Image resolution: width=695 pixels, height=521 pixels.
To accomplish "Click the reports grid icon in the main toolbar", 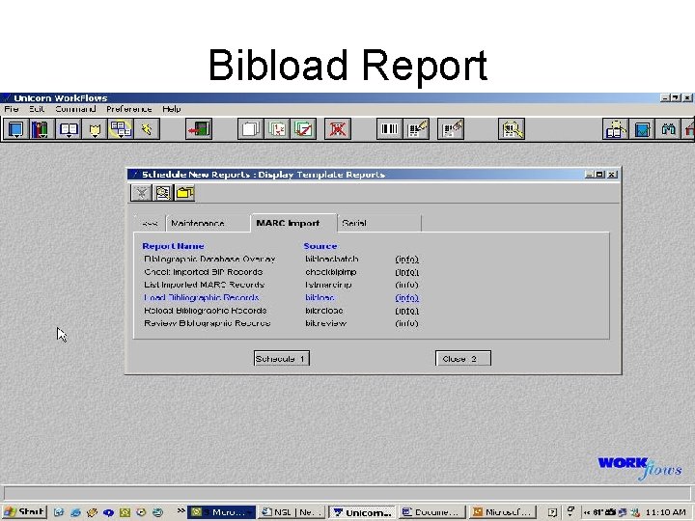I will pyautogui.click(x=121, y=129).
